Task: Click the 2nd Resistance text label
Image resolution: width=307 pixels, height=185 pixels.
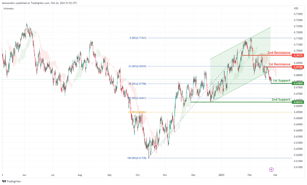Action: click(x=279, y=53)
